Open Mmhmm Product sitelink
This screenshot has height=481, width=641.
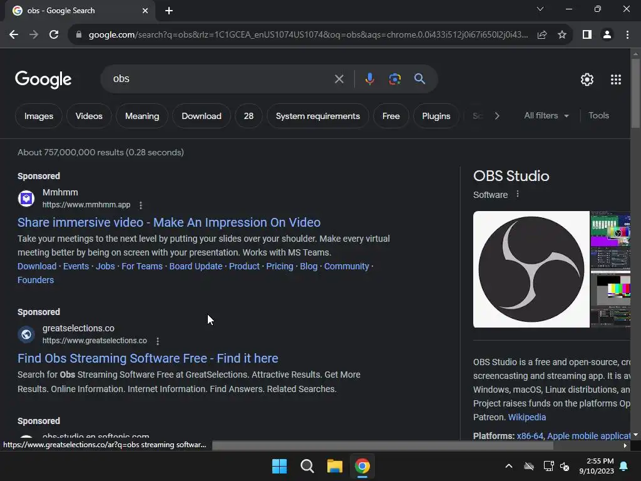(244, 266)
